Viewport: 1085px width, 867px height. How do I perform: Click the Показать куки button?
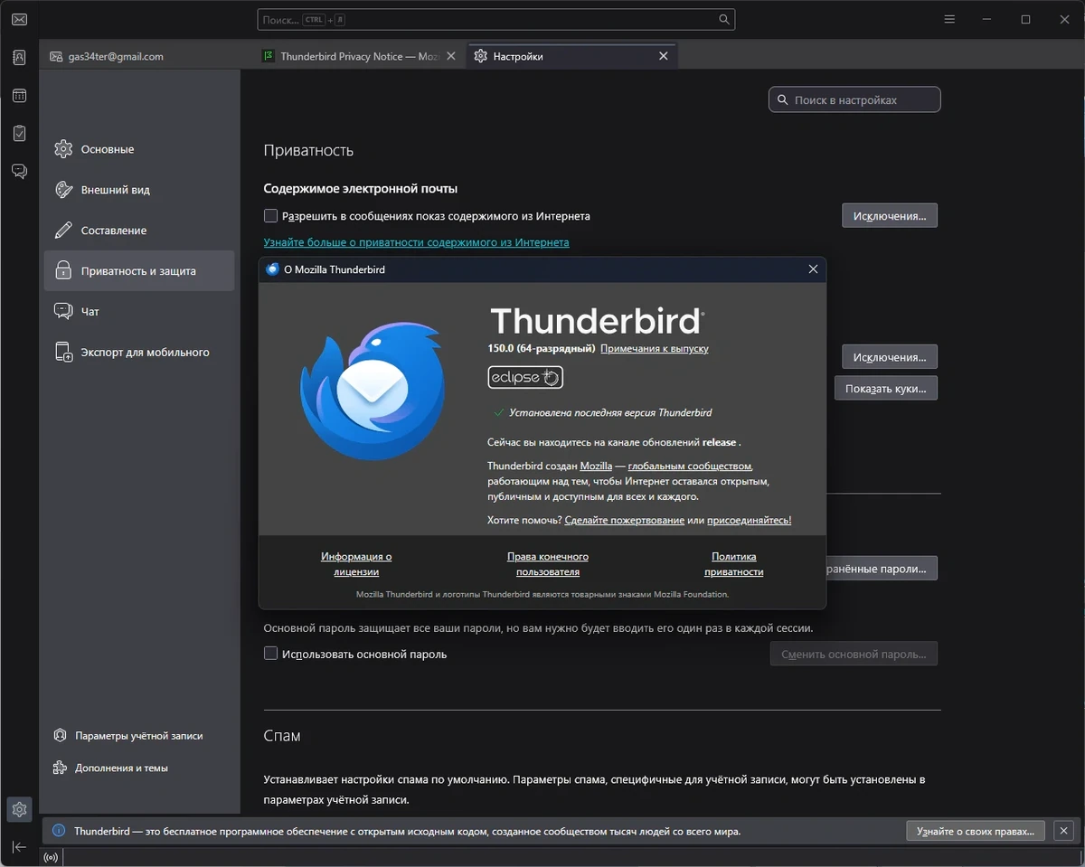tap(886, 389)
